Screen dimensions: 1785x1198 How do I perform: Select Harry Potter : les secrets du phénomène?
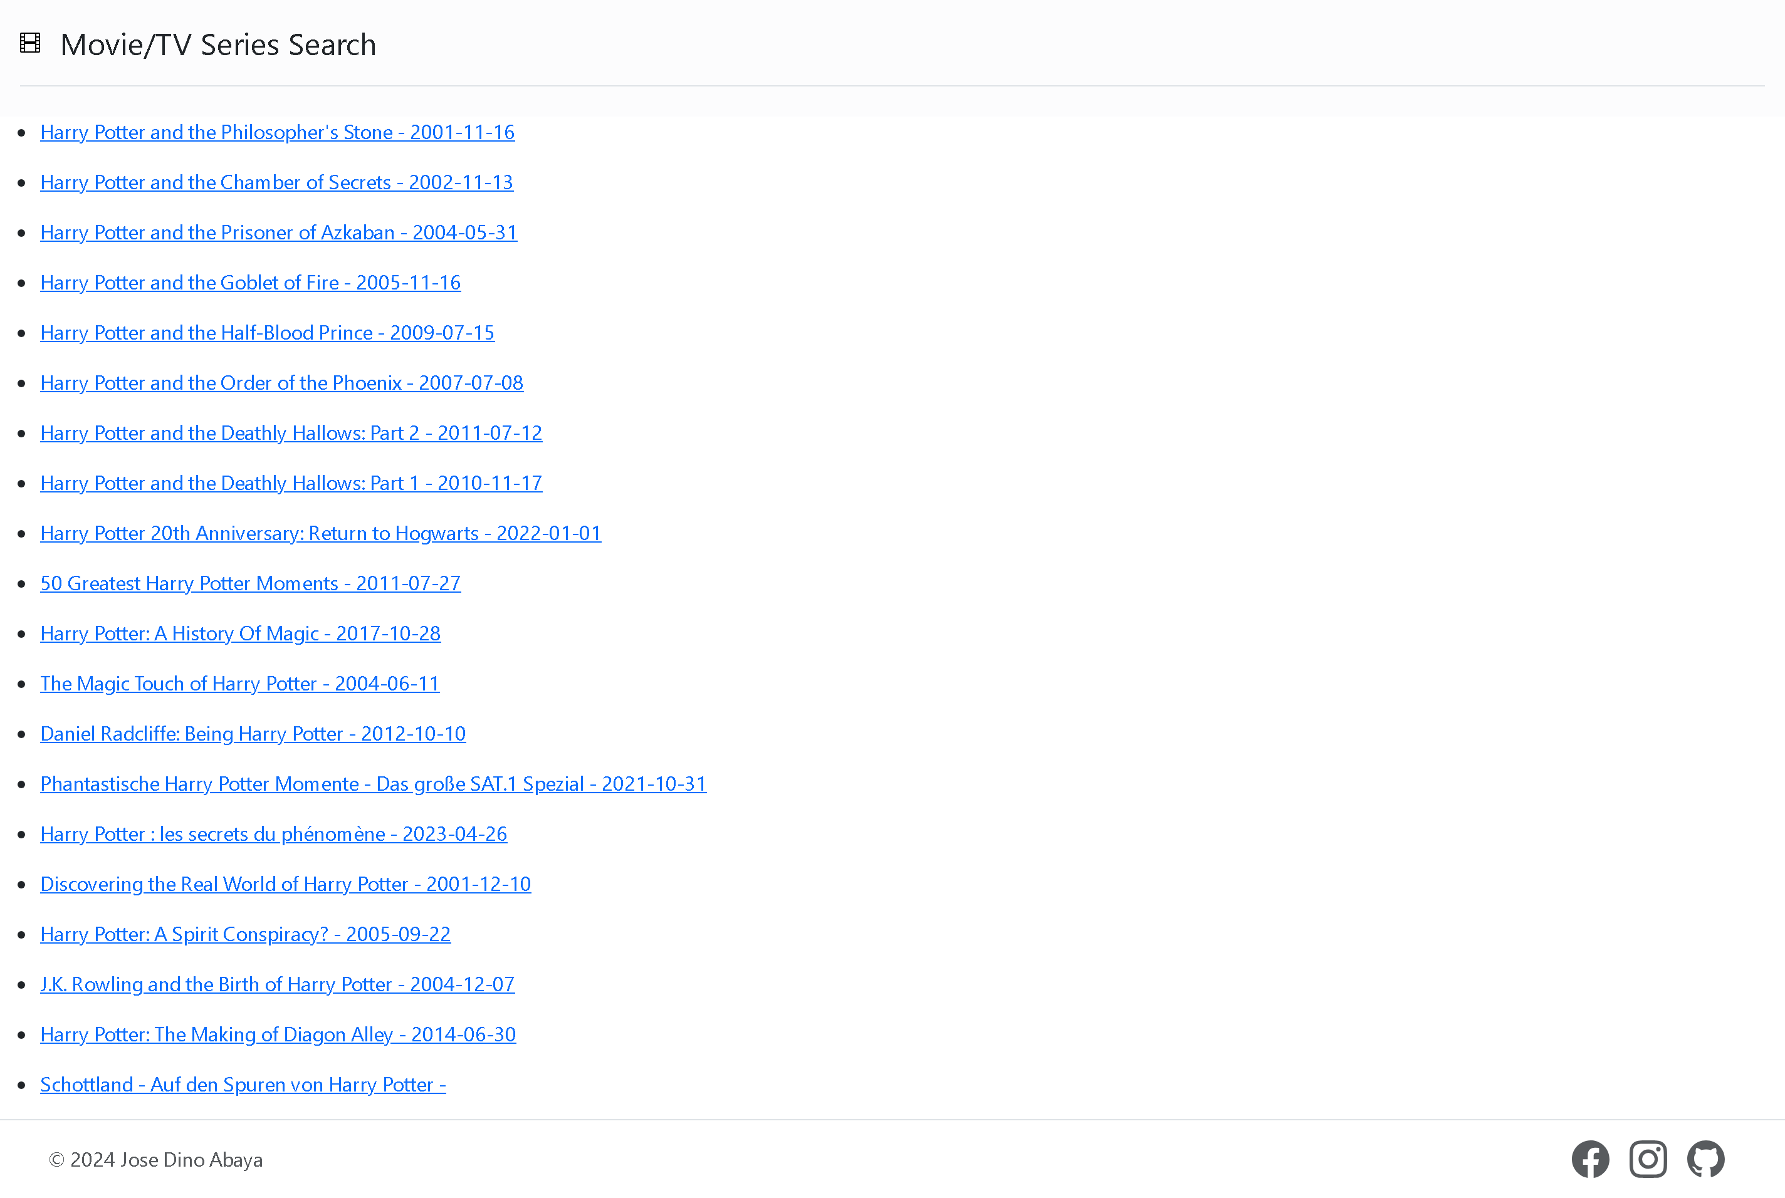point(273,833)
